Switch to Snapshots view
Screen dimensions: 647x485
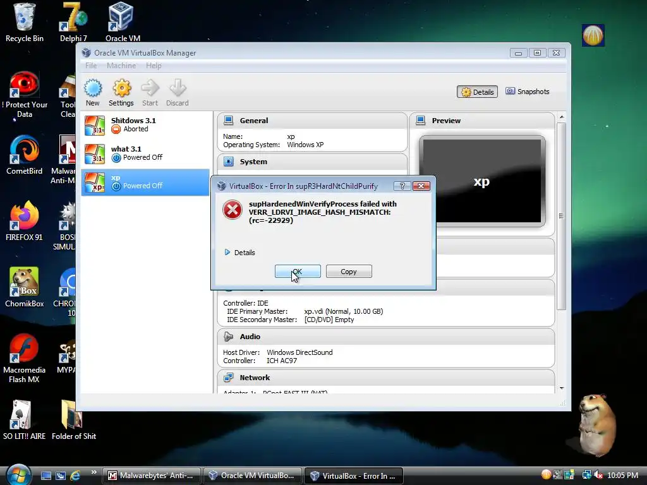(528, 92)
